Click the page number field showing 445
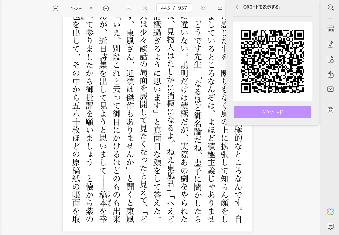 click(x=165, y=8)
